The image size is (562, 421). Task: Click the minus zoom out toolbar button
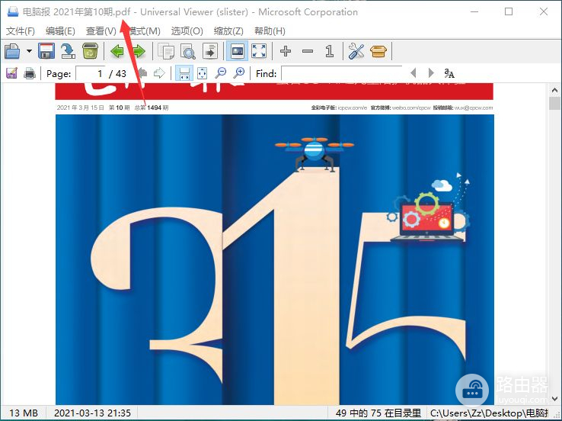(x=308, y=51)
